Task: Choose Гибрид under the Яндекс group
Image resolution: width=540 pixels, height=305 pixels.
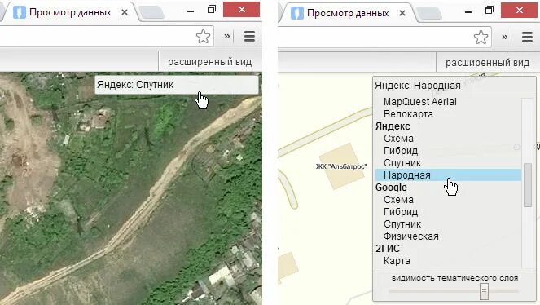Action: 401,151
